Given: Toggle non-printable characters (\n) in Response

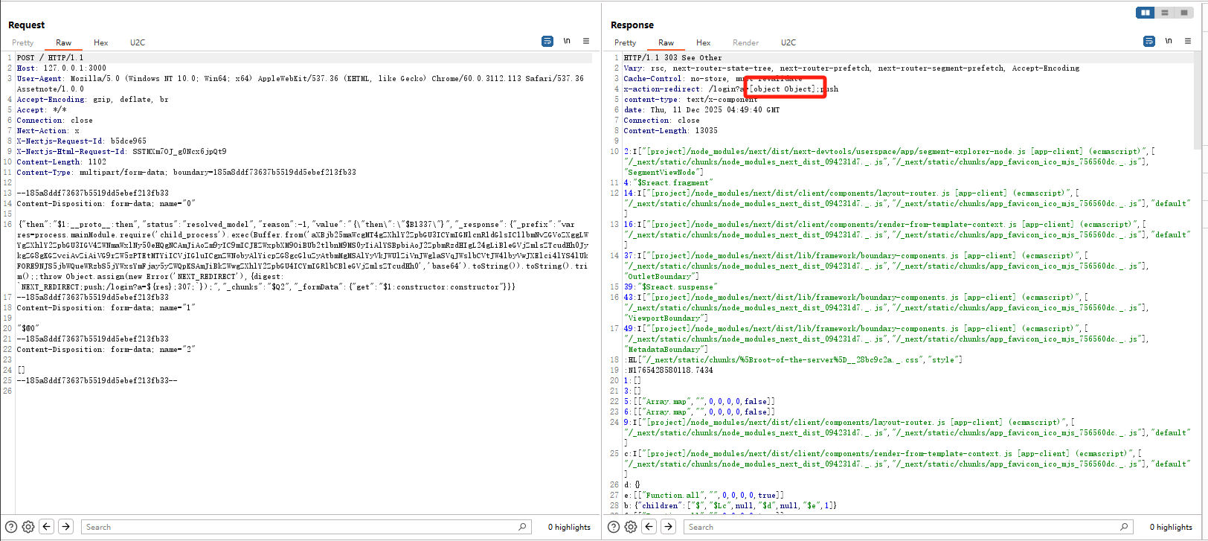Looking at the screenshot, I should point(1169,41).
